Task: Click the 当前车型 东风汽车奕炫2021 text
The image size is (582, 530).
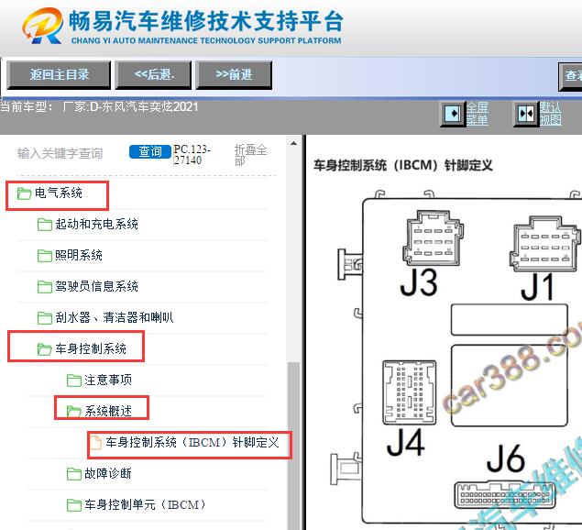Action: 99,107
